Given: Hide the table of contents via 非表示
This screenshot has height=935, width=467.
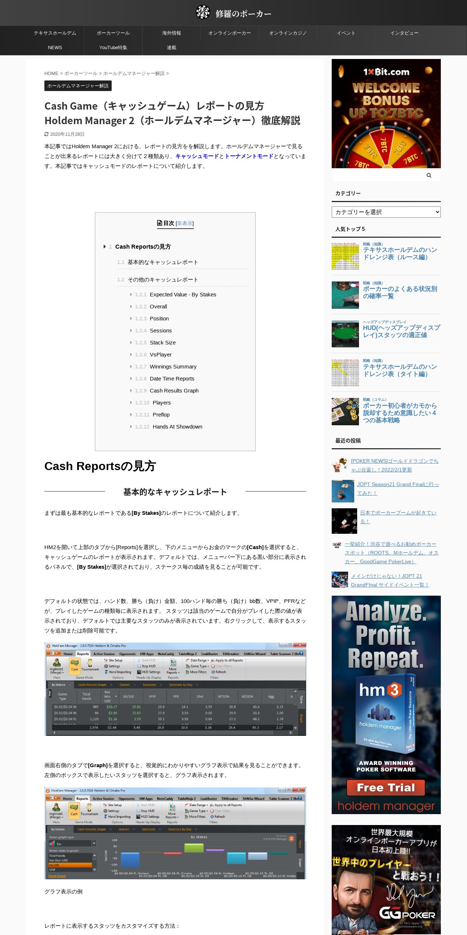Looking at the screenshot, I should 185,223.
